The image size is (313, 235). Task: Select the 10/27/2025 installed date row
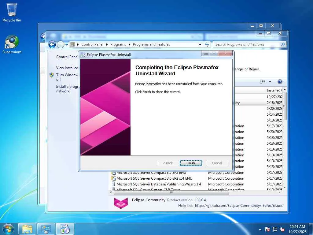[x=274, y=97]
